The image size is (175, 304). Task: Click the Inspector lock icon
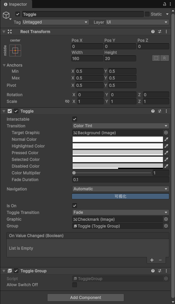coord(164,4)
